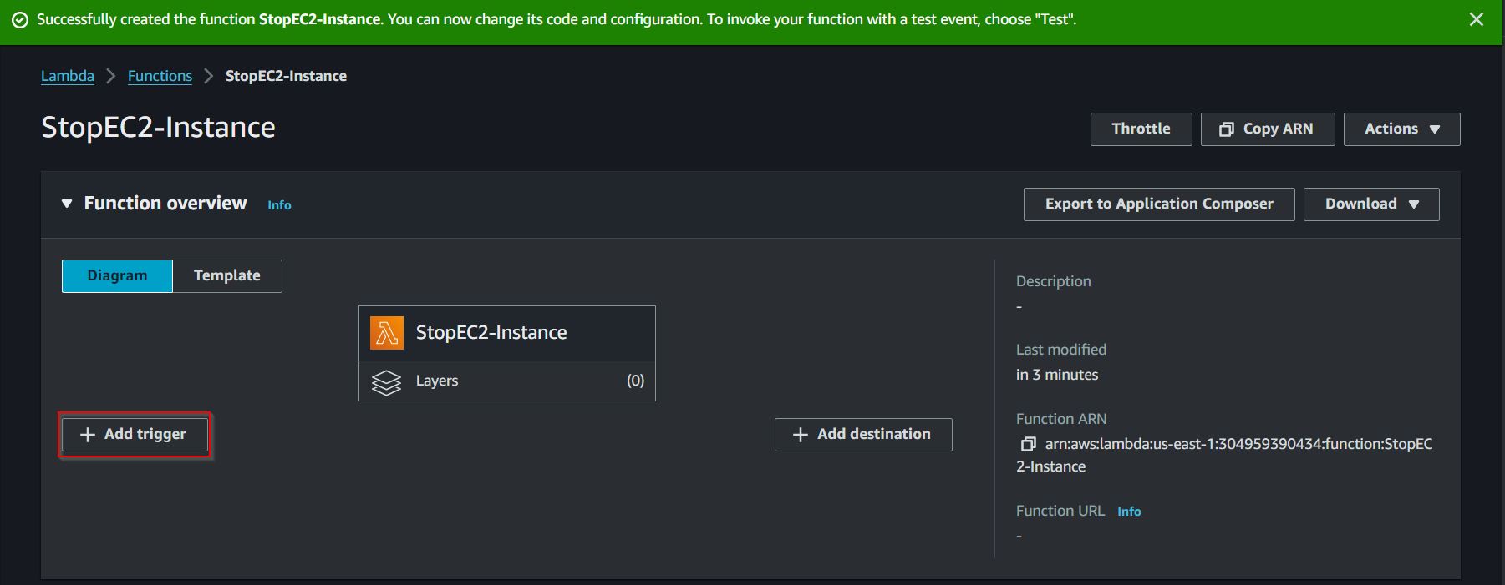The width and height of the screenshot is (1505, 585).
Task: Click Export to Application Composer
Action: 1158,204
